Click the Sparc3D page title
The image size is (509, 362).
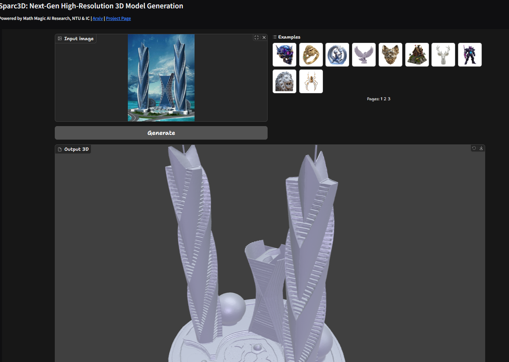point(92,6)
